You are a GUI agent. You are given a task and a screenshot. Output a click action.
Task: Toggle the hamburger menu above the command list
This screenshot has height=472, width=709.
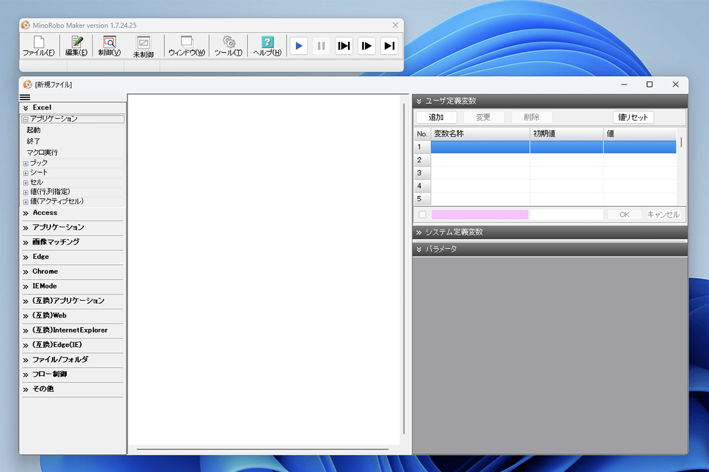click(x=25, y=97)
